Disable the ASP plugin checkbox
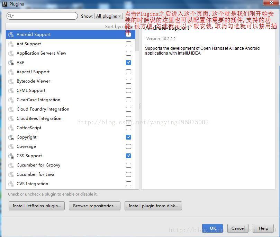This screenshot has width=280, height=237. coord(128,63)
